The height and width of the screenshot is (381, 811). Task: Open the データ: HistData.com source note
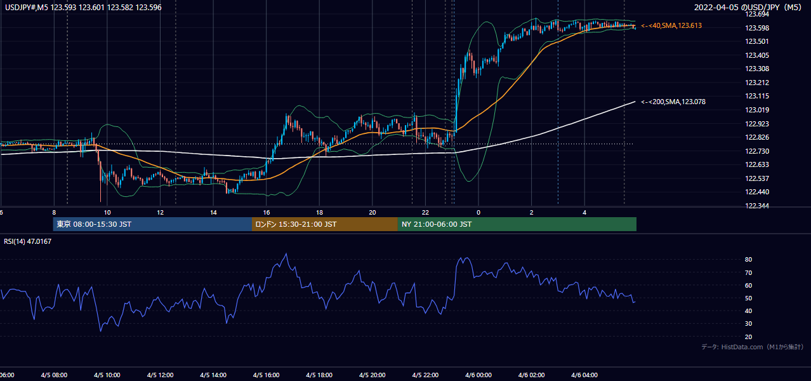tap(753, 347)
